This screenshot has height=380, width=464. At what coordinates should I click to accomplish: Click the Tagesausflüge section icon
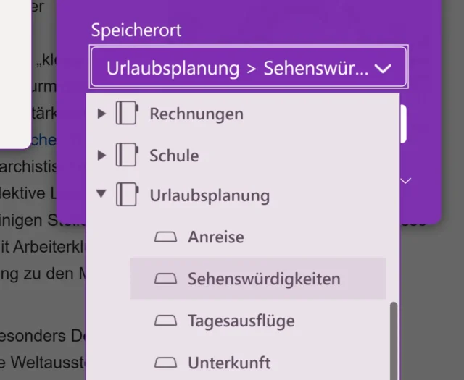(x=166, y=320)
